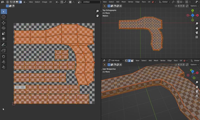Toggle snapping in UV editor header

coord(62,2)
